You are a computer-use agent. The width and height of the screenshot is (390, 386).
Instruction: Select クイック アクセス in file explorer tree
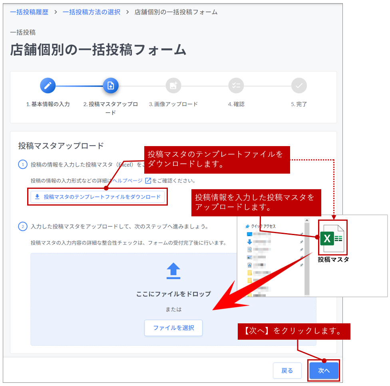pyautogui.click(x=263, y=226)
